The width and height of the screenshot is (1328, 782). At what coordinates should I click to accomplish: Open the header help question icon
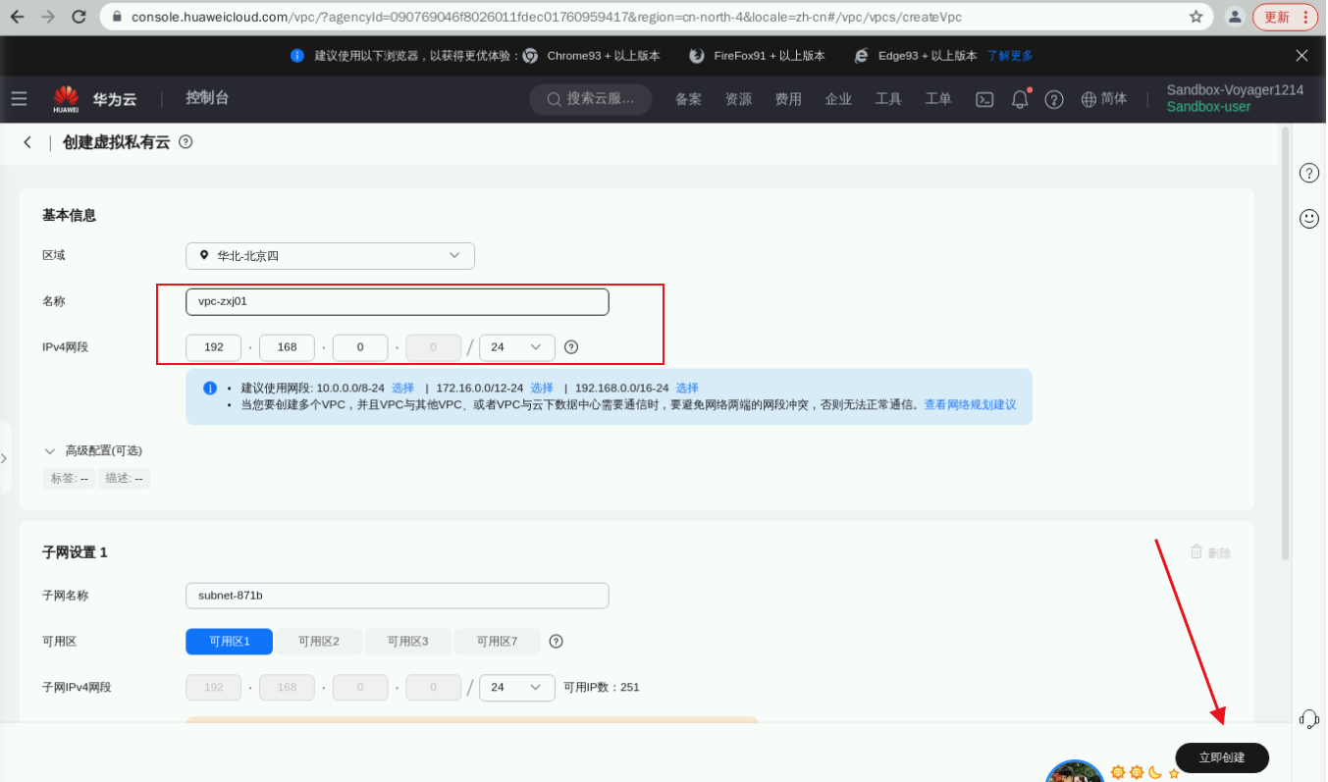[x=1054, y=99]
